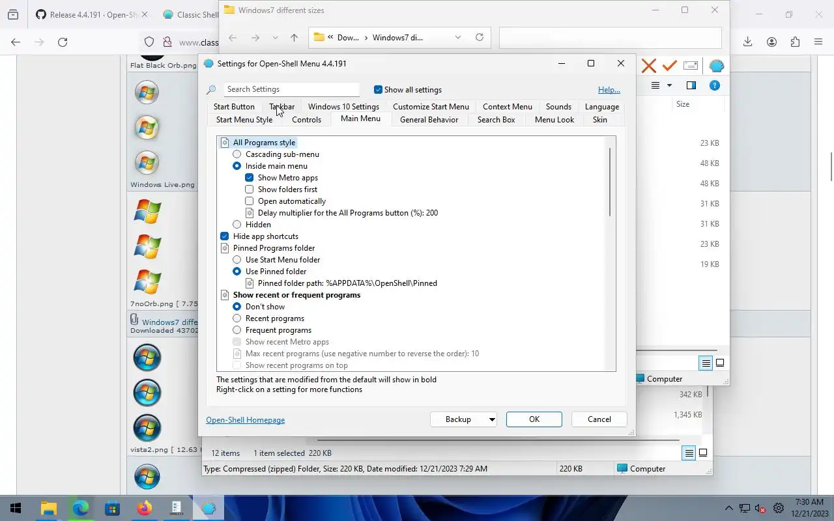Switch to the Skin tab
834x521 pixels.
pos(600,120)
